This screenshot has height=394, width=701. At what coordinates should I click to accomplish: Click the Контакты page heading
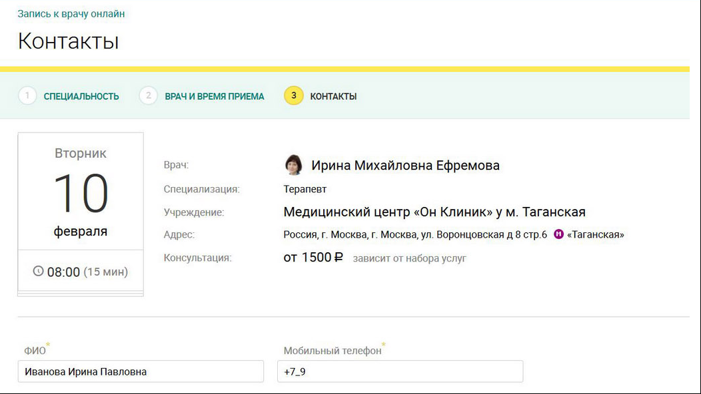click(69, 41)
